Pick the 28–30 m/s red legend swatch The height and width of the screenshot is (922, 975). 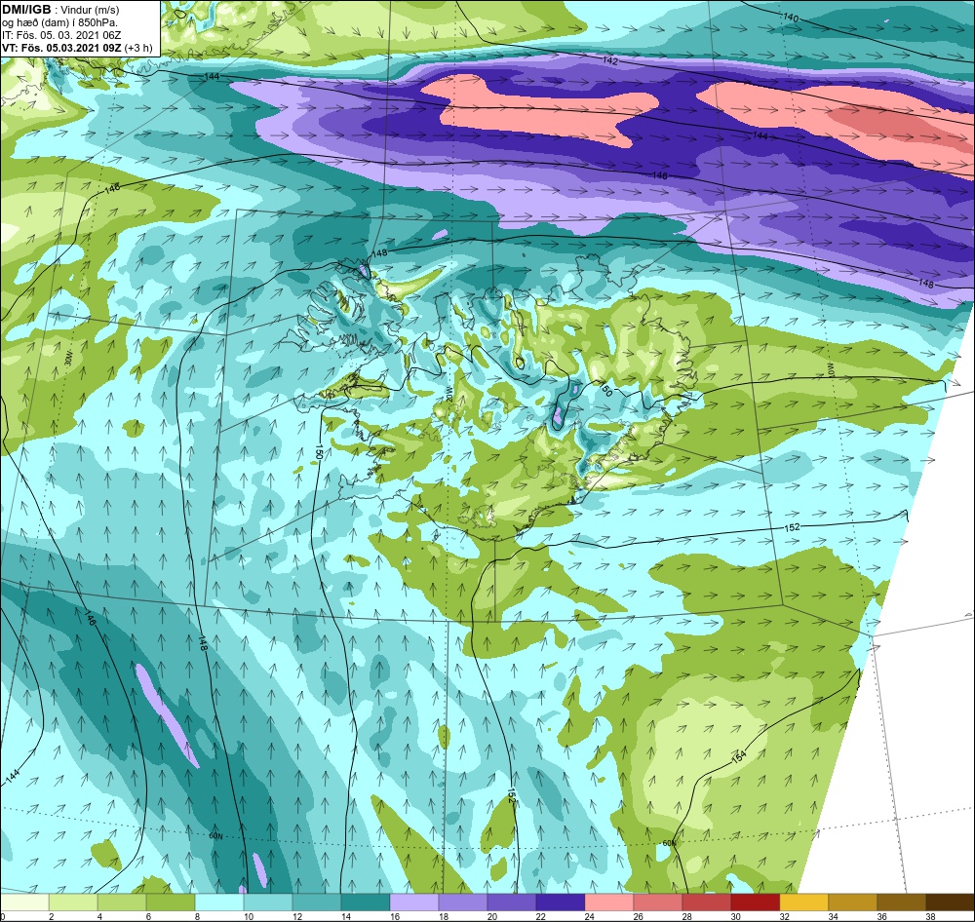click(x=706, y=903)
